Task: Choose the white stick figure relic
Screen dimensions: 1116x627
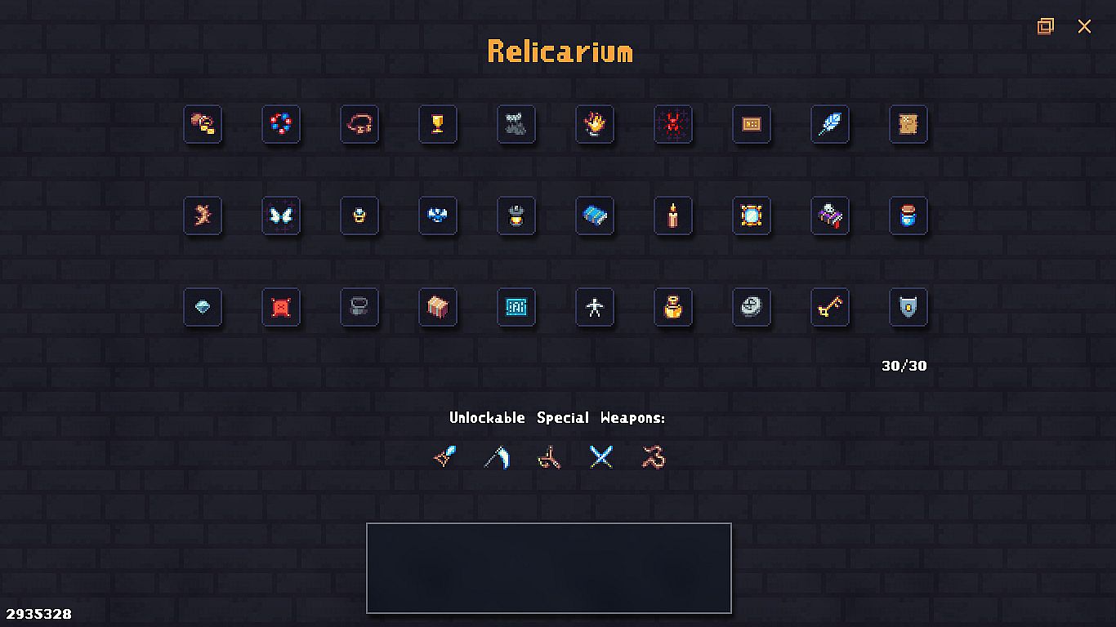Action: pos(595,307)
